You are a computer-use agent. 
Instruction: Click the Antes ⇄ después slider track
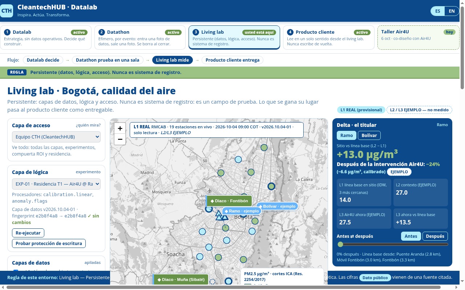point(392,244)
